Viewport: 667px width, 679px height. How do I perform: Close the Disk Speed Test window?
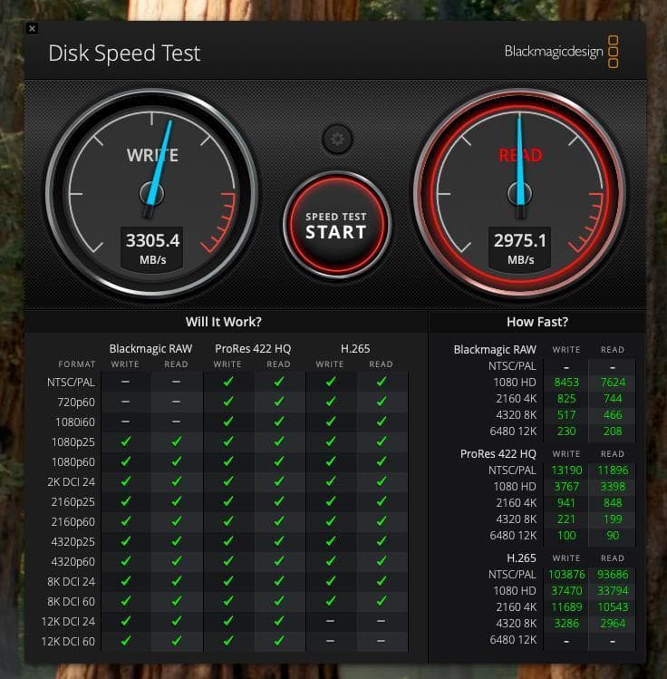(x=32, y=29)
